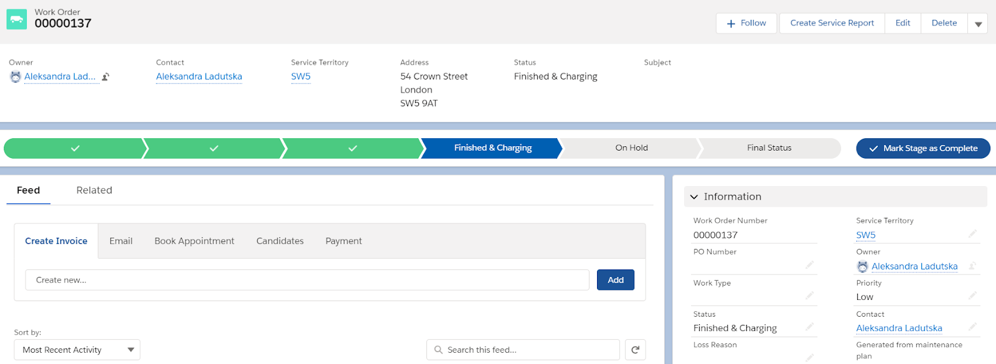Change owner via the Information panel icon

coord(972,266)
